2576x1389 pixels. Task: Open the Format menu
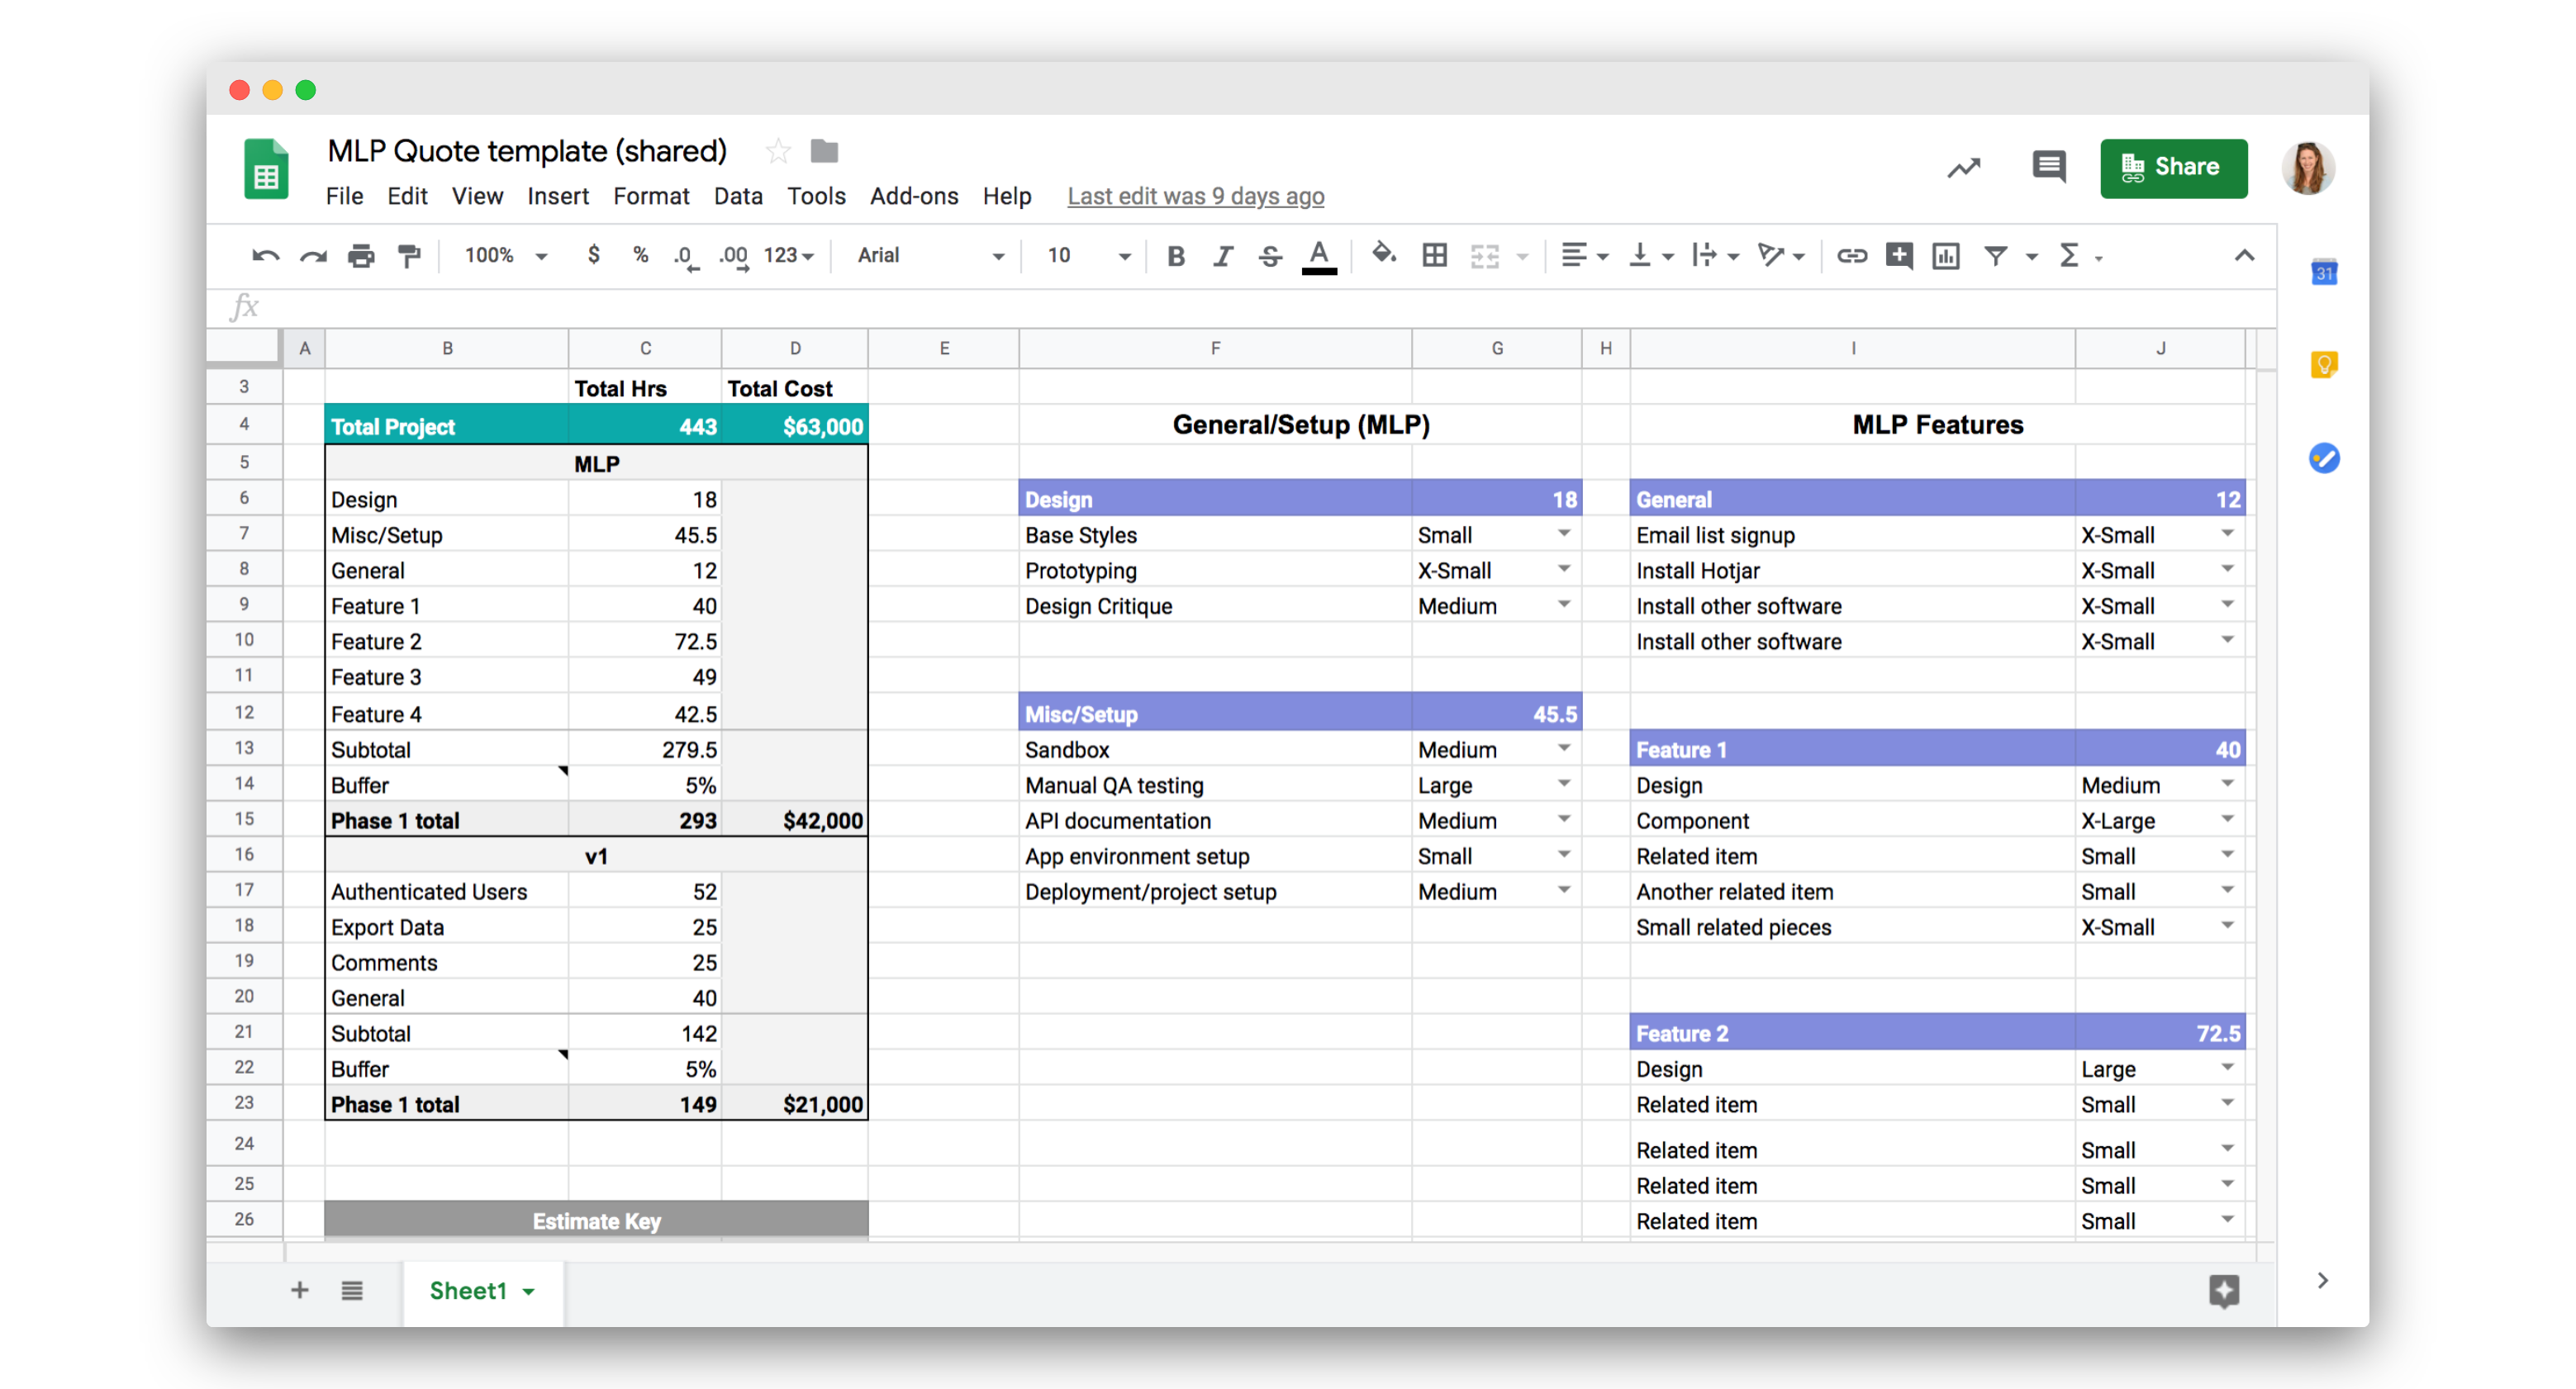click(x=651, y=196)
